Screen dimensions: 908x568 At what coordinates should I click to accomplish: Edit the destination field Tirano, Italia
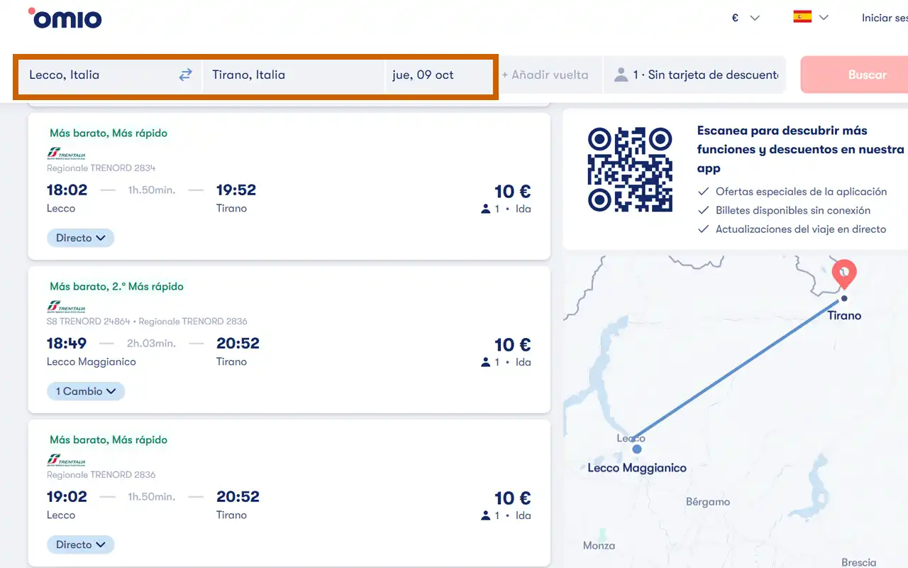pyautogui.click(x=291, y=75)
